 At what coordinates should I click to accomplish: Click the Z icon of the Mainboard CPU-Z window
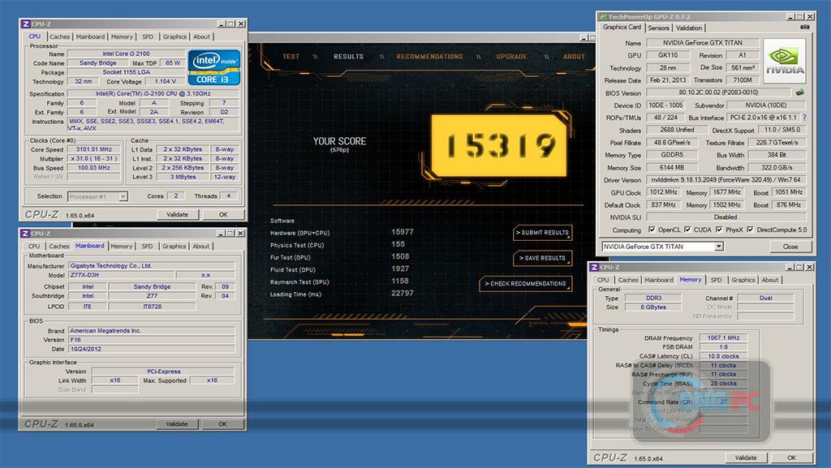pos(25,234)
